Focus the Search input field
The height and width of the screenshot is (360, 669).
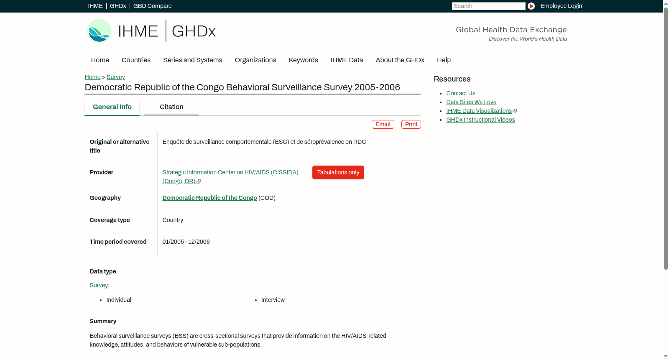coord(488,6)
